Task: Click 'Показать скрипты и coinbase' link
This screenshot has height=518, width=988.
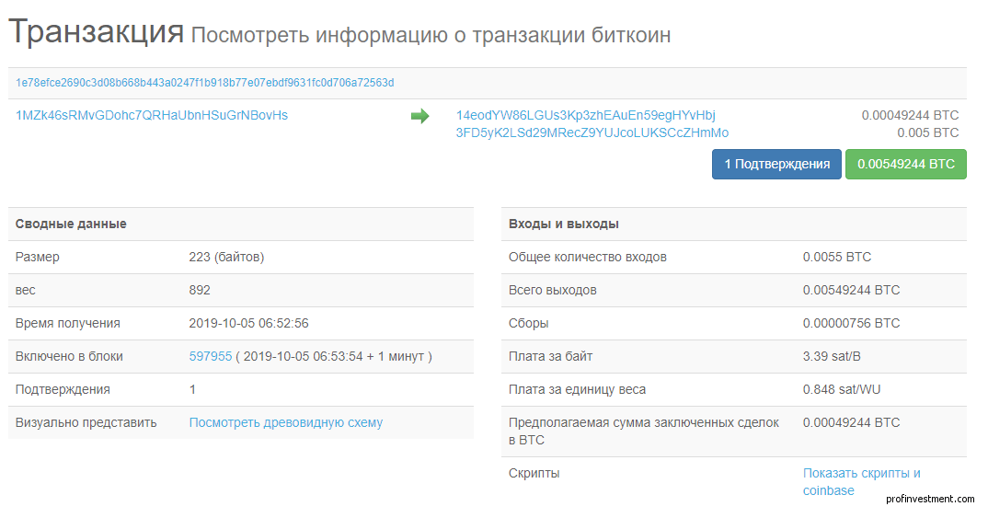Action: click(x=861, y=481)
